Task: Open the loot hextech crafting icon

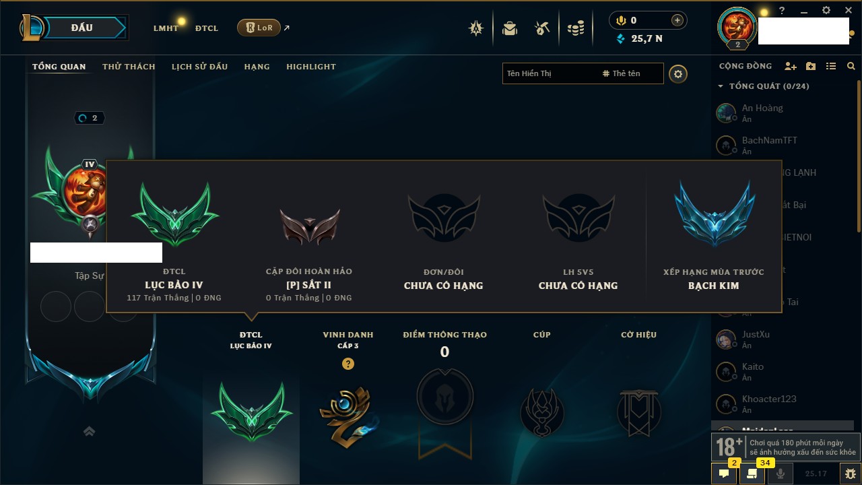Action: (542, 28)
